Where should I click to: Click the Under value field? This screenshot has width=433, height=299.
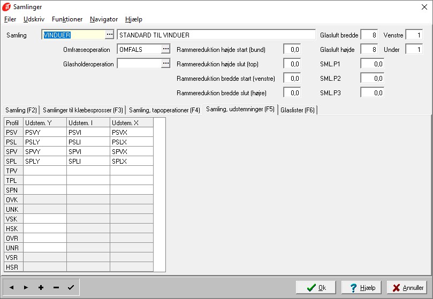click(414, 49)
